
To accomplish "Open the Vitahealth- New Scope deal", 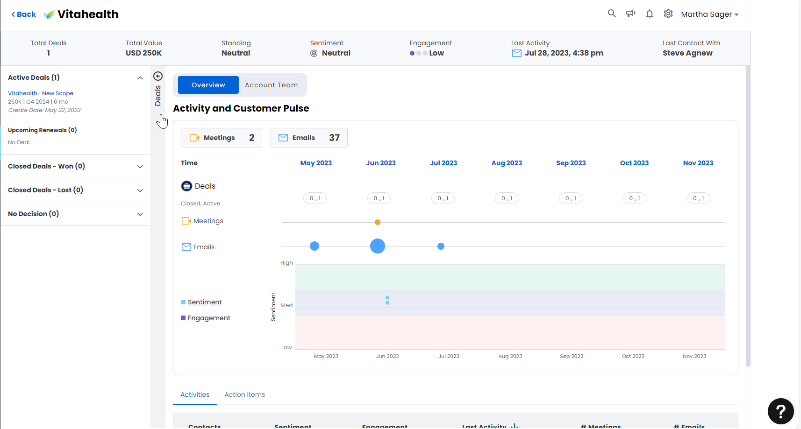I will [41, 93].
